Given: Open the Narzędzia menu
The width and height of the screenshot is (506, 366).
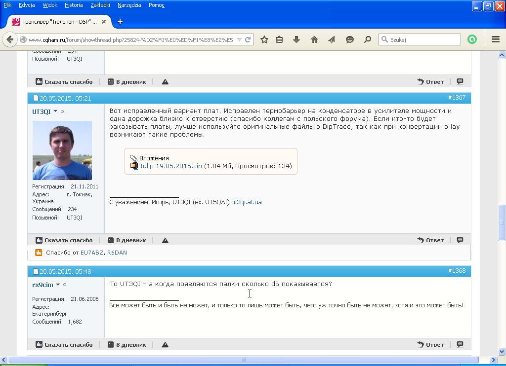Looking at the screenshot, I should pyautogui.click(x=129, y=5).
